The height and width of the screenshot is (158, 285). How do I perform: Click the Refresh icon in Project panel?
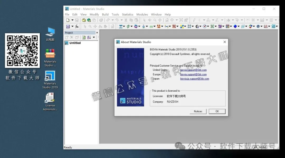[84, 37]
